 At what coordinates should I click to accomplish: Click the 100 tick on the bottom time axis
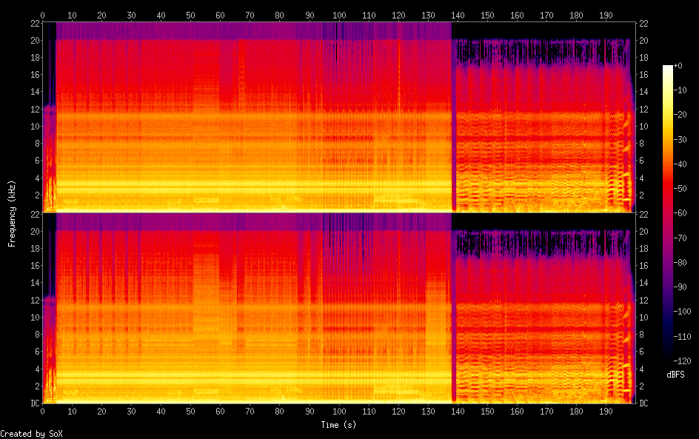coord(338,410)
